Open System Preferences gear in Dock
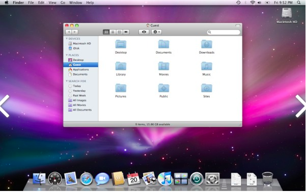Image resolution: width=306 pixels, height=192 pixels. (212, 179)
